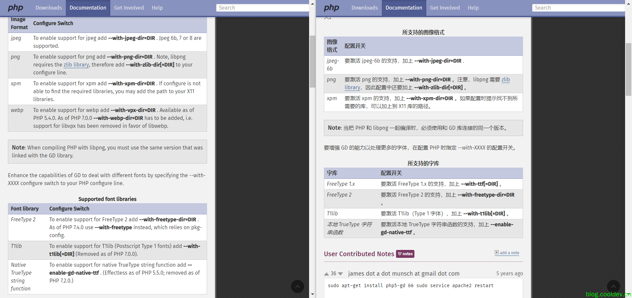Click into the right Search input field
632x298 pixels.
click(578, 7)
